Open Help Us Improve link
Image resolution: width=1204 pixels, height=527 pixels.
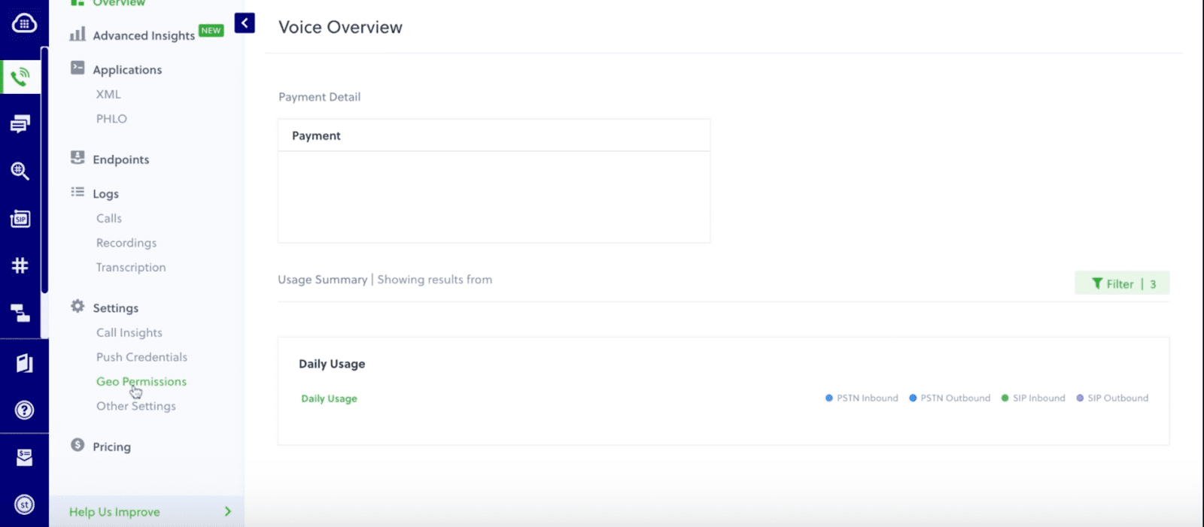[x=114, y=512]
